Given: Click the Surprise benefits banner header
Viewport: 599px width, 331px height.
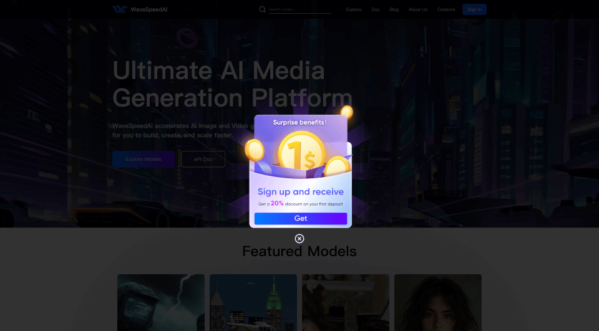Looking at the screenshot, I should (x=299, y=122).
